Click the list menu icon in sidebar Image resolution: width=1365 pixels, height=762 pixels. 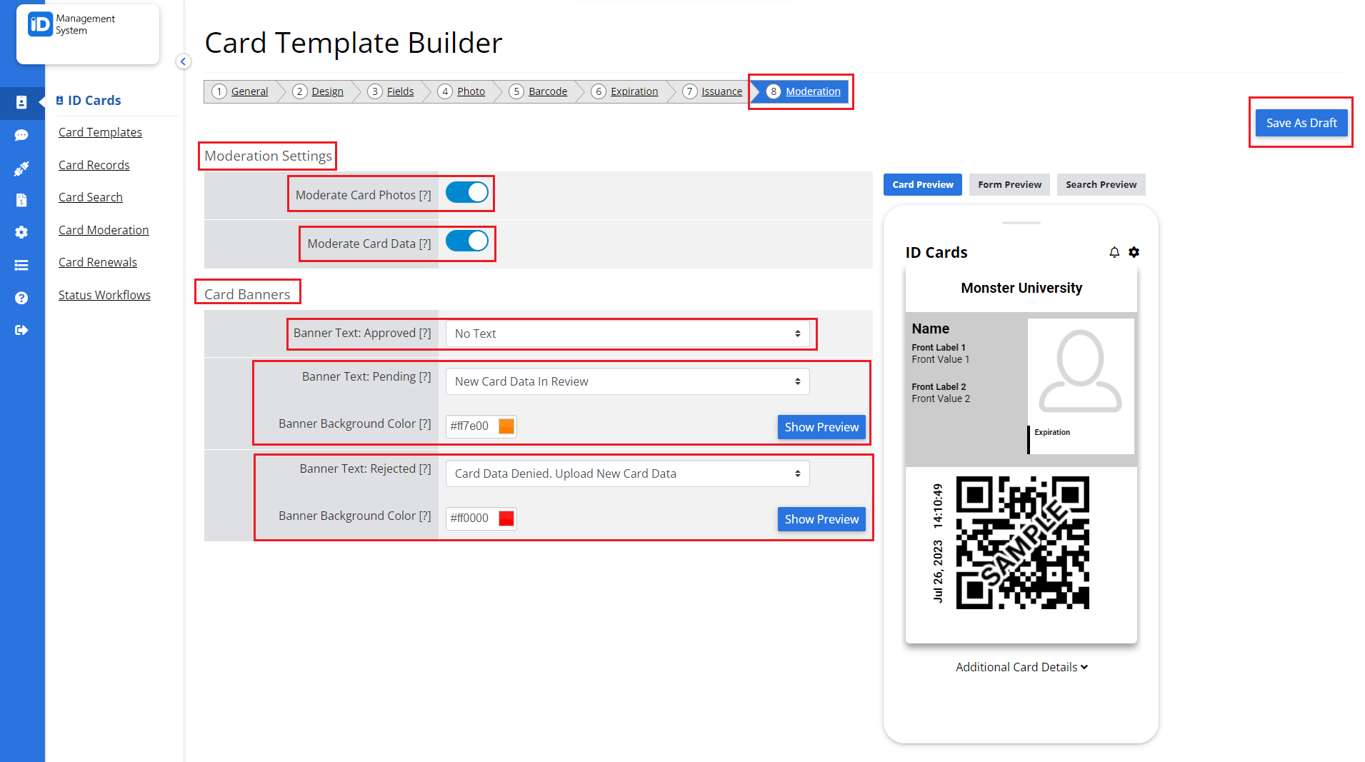point(21,265)
